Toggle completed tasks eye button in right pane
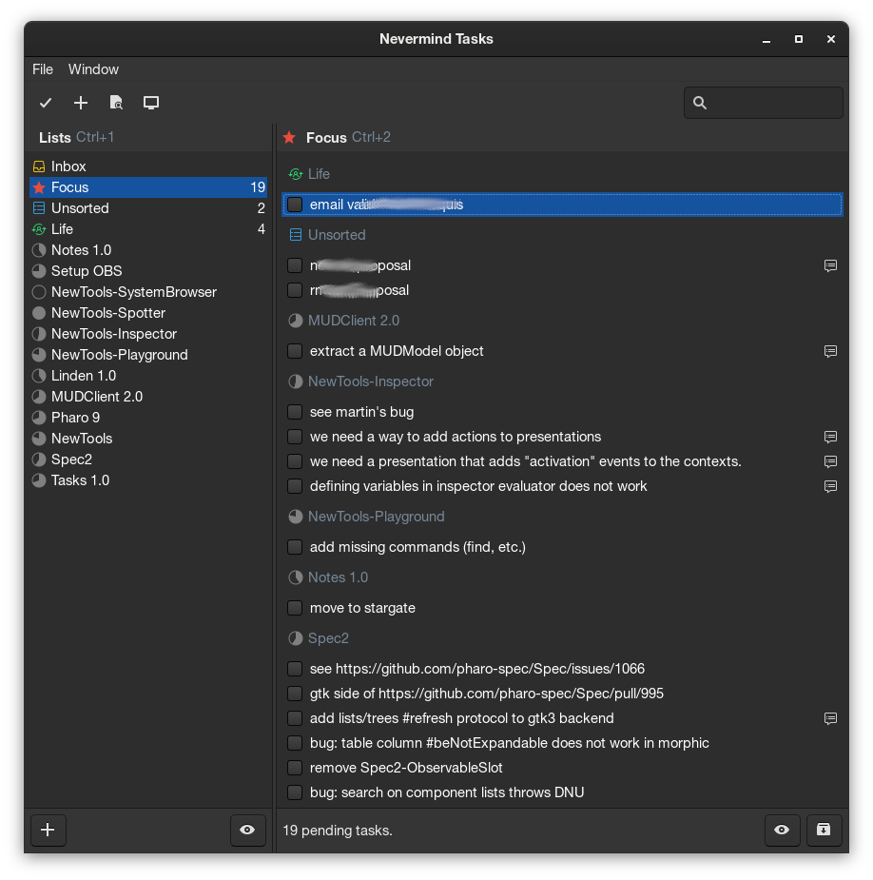 [x=782, y=830]
